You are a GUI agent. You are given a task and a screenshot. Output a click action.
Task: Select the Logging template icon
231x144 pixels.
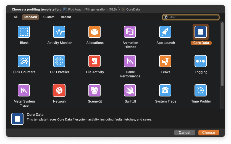click(x=201, y=61)
